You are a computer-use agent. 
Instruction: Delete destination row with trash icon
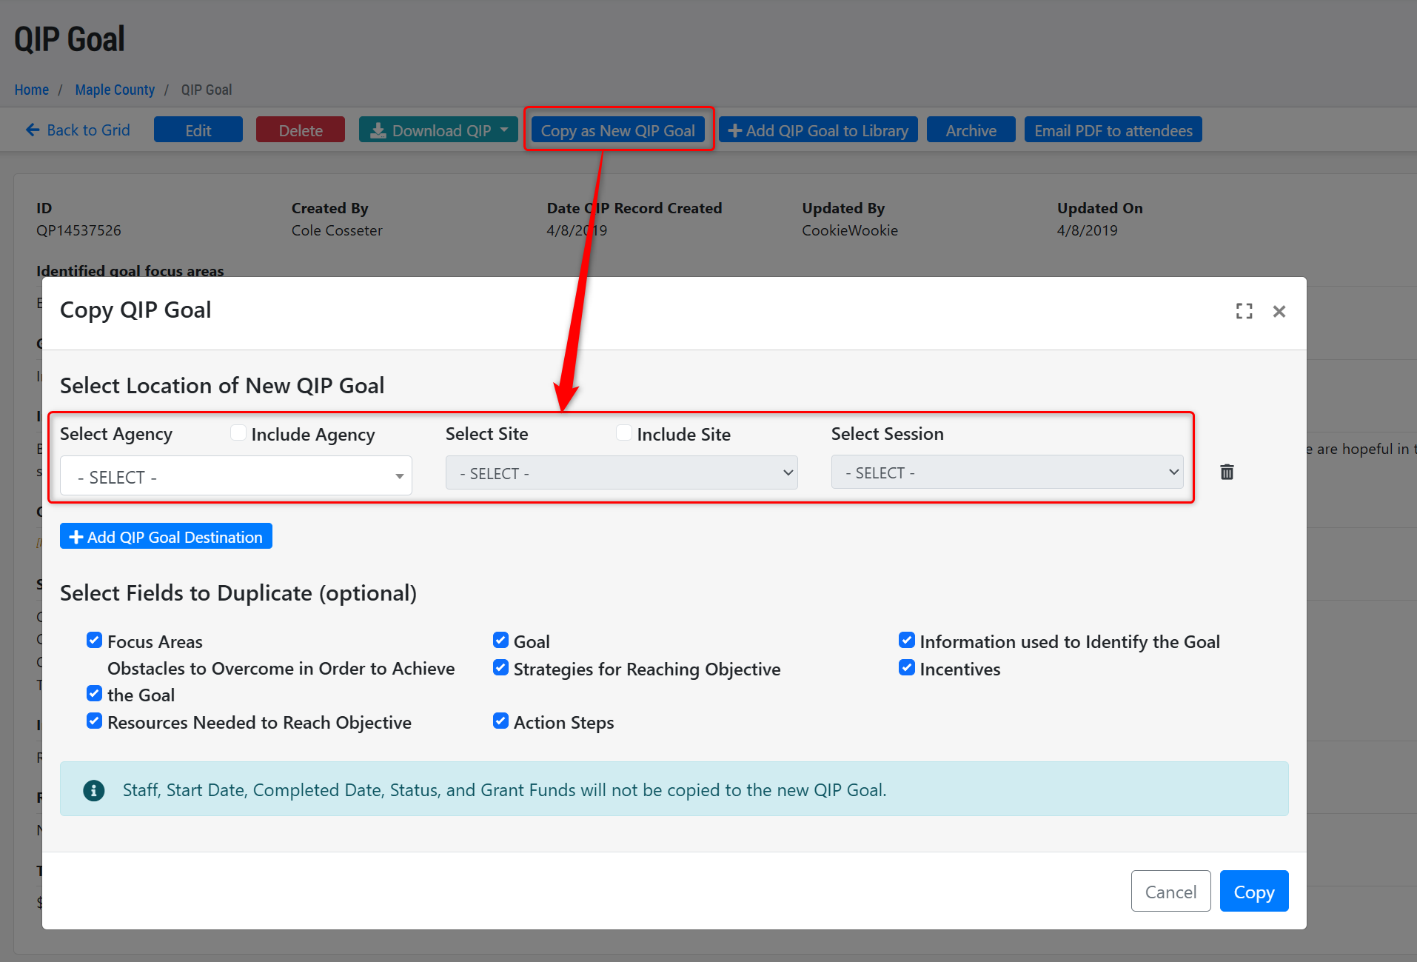point(1227,472)
